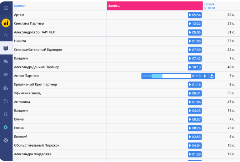This screenshot has height=162, width=240.
Task: Play Светлана Партнер's 12:22 recording
Action: (195, 23)
